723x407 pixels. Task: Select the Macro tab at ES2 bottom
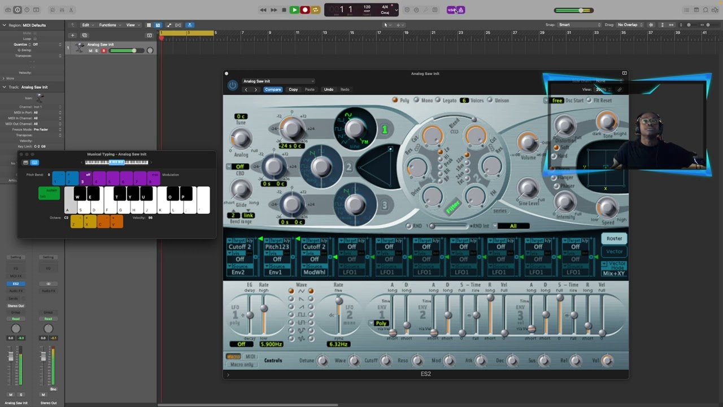233,357
